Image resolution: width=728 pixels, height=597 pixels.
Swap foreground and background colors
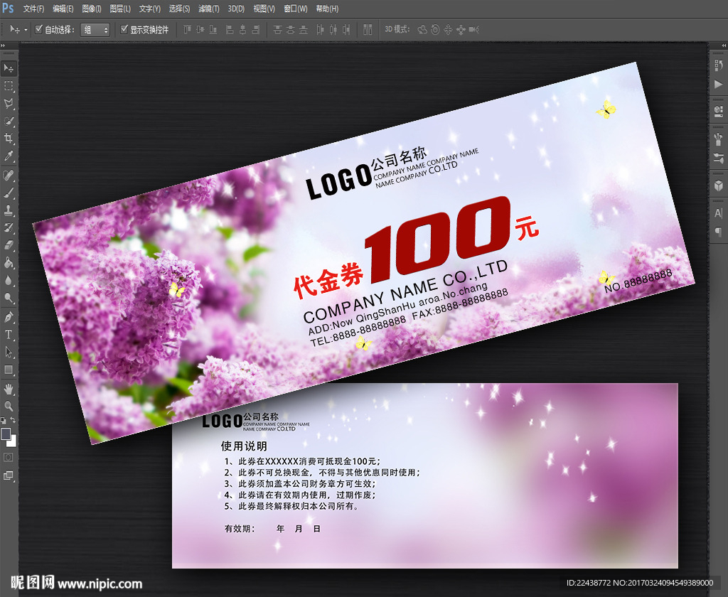(13, 421)
